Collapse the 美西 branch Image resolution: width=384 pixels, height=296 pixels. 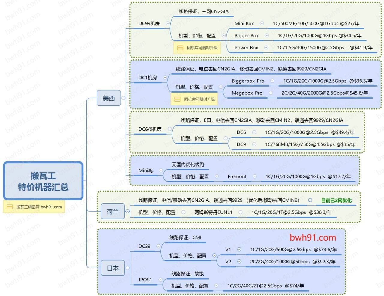[x=123, y=98]
